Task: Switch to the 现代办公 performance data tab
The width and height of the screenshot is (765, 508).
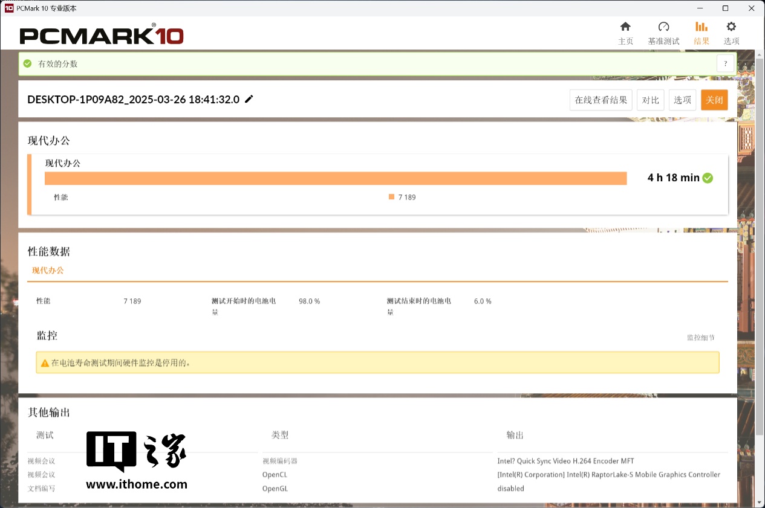Action: [x=48, y=271]
